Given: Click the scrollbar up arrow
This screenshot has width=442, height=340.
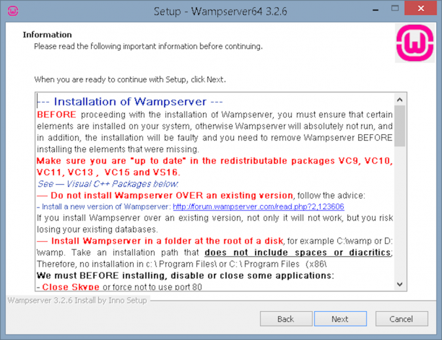Looking at the screenshot, I should coord(399,99).
